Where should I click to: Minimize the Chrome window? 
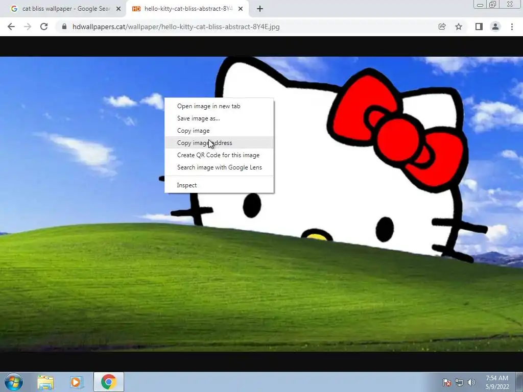point(480,4)
